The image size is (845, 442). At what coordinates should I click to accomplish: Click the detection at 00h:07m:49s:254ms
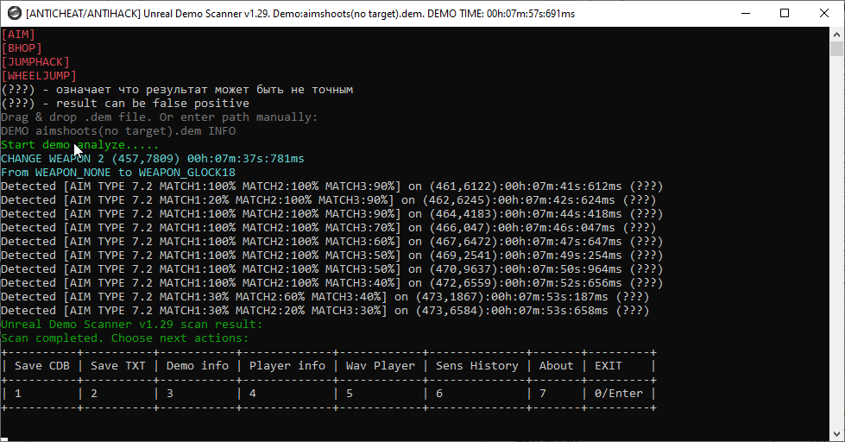click(x=332, y=256)
